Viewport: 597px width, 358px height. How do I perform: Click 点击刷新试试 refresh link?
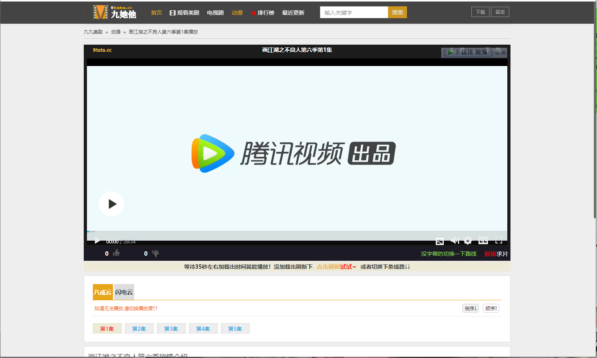click(x=336, y=267)
